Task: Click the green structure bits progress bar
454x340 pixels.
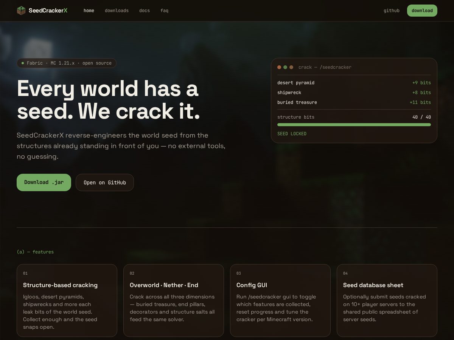Action: [354, 125]
